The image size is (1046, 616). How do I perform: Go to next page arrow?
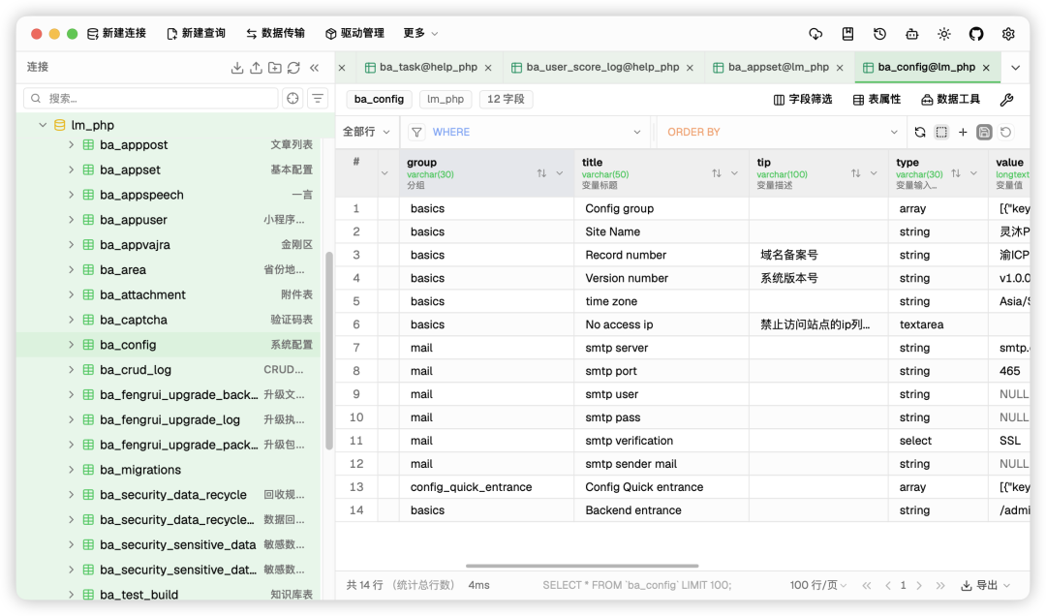(x=919, y=585)
